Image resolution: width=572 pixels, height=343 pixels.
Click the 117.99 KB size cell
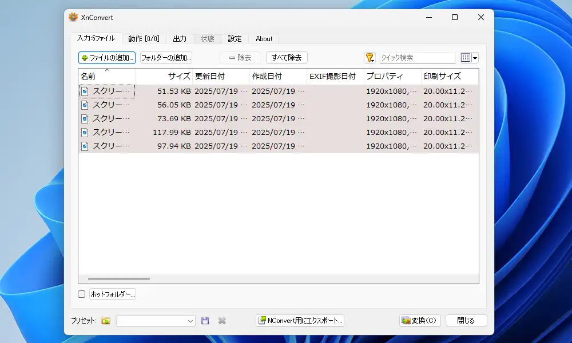[x=172, y=132]
